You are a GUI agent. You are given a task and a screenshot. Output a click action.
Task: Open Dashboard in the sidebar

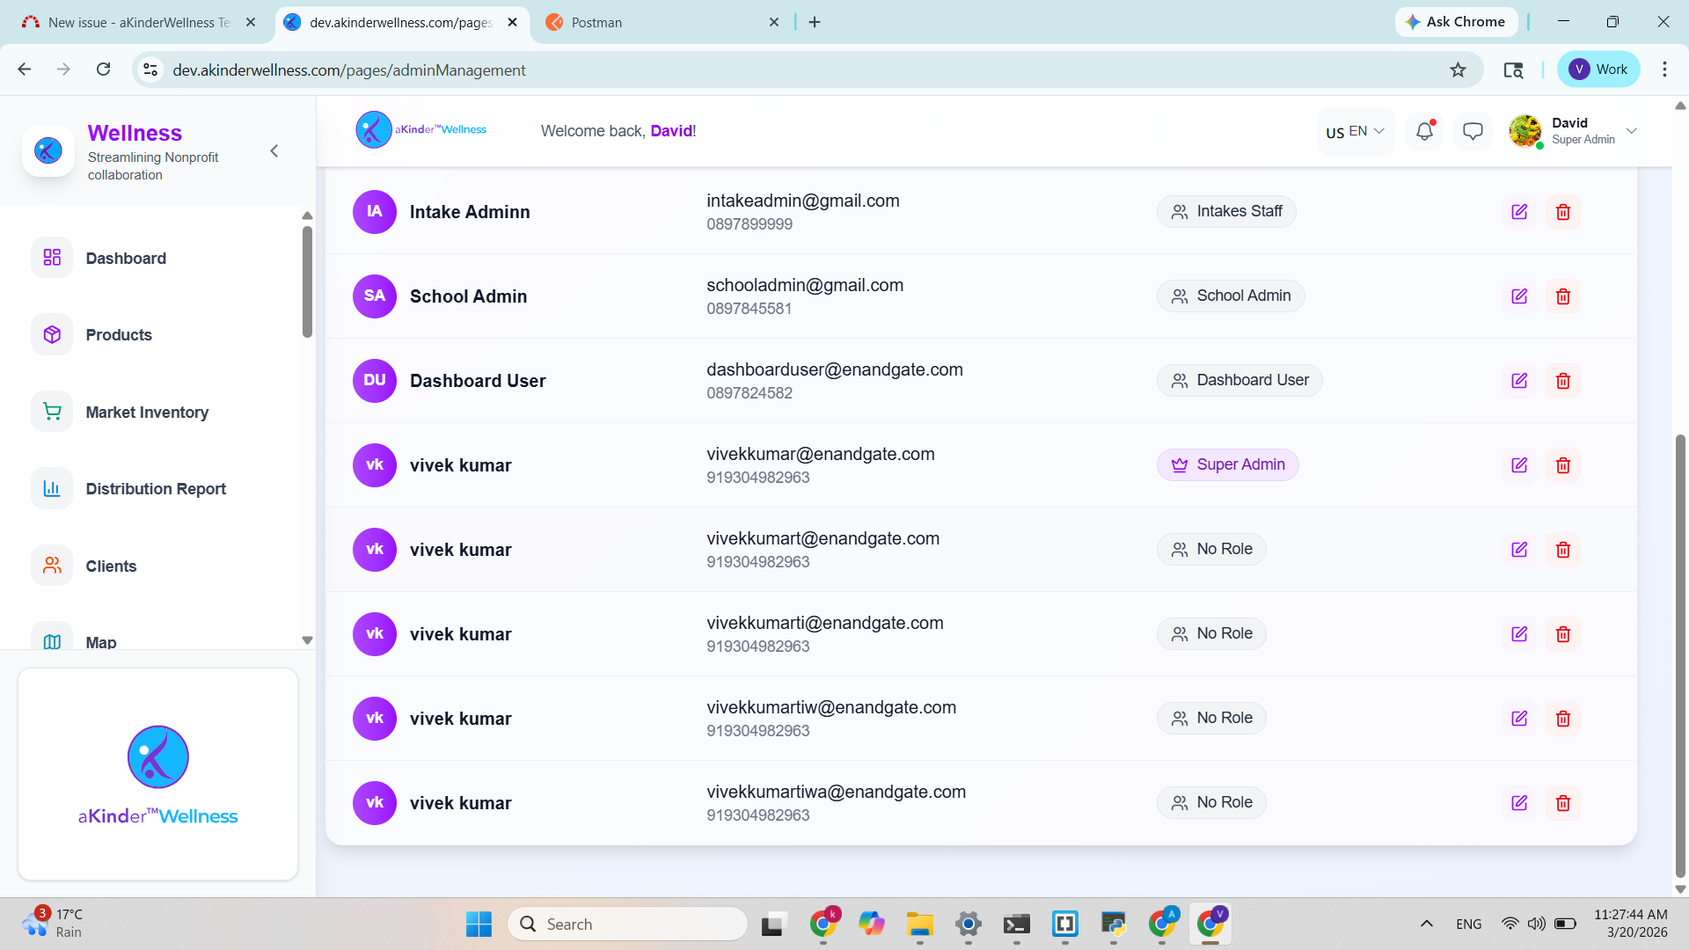[x=126, y=258]
